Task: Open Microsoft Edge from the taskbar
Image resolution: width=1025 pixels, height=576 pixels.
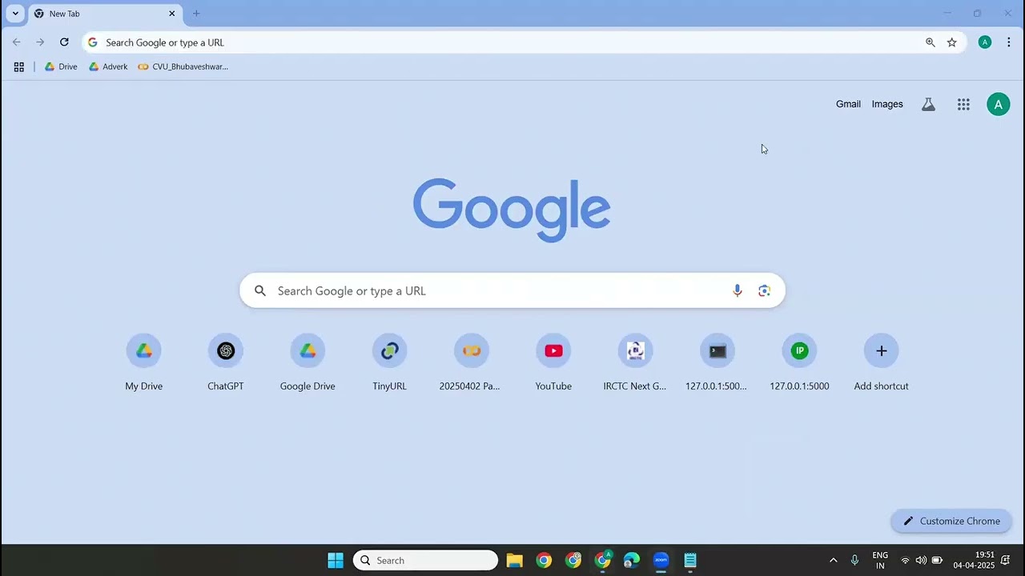Action: pyautogui.click(x=632, y=560)
